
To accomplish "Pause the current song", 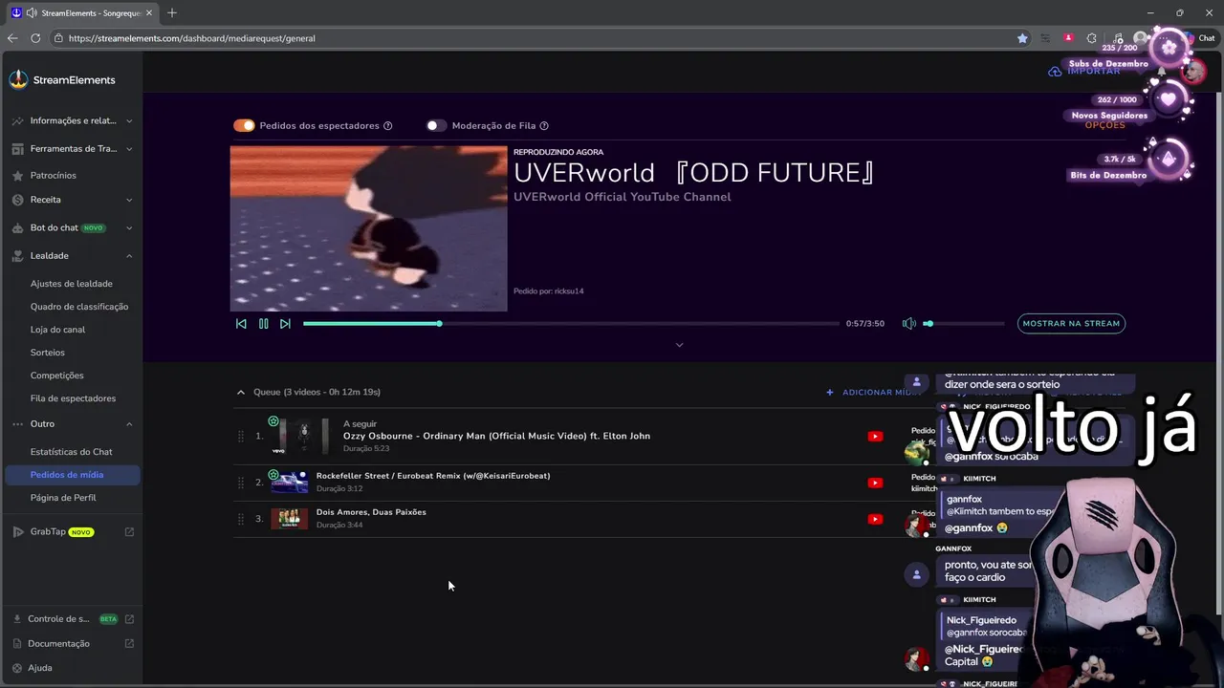I will coord(264,324).
